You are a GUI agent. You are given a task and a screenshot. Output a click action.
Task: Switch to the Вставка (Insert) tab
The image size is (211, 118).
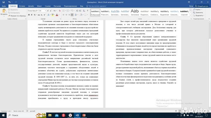point(22,6)
